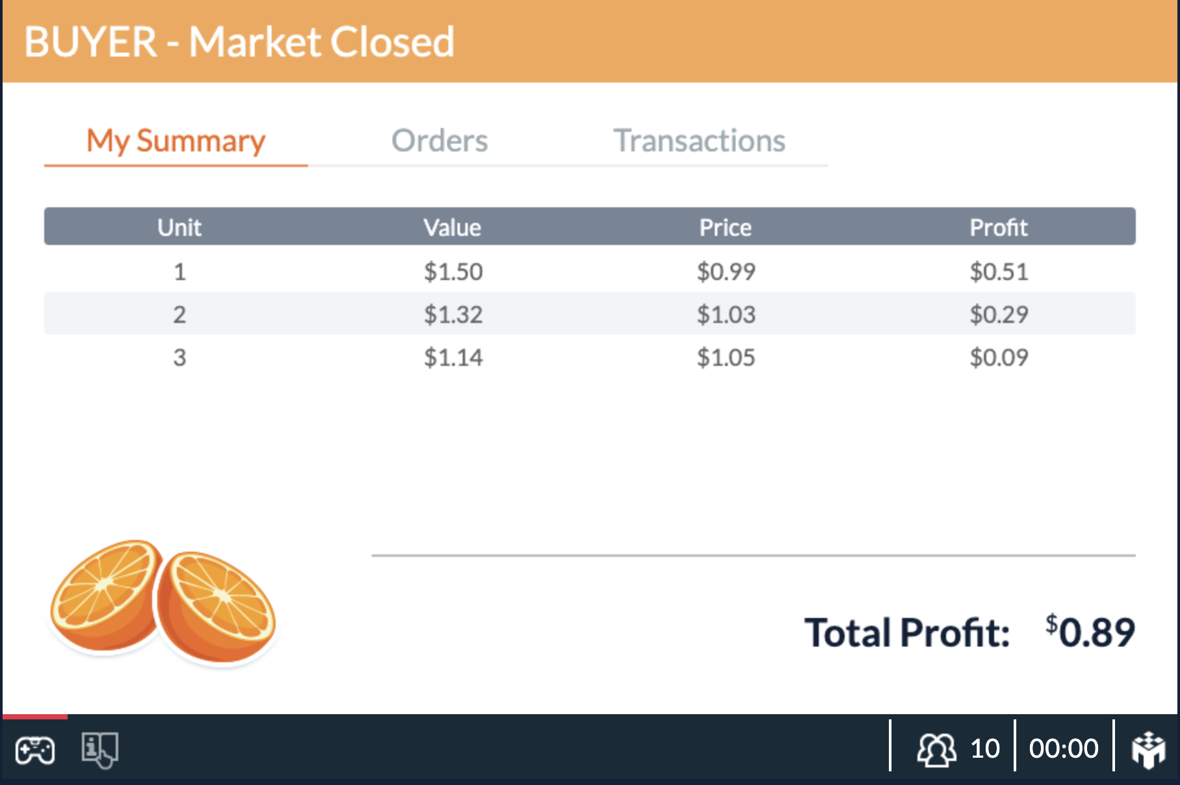Click the $0.51 profit cell
1180x785 pixels.
999,271
